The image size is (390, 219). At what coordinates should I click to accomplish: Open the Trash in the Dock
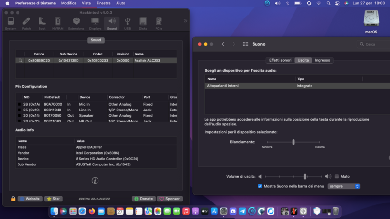[x=336, y=211]
